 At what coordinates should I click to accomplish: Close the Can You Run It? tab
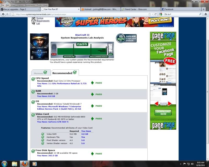pyautogui.click(x=79, y=9)
